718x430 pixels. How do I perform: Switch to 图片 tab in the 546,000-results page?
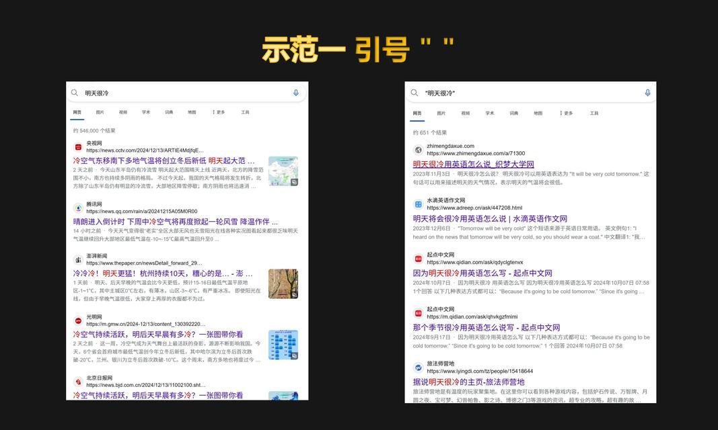(x=100, y=112)
